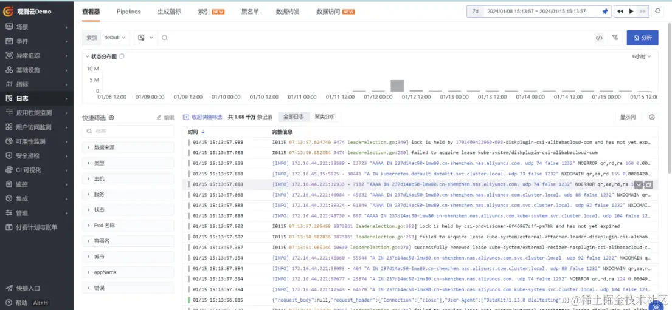Sort by the 时间 column header

(196, 132)
